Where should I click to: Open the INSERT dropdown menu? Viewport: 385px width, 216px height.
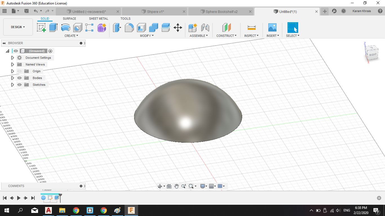tap(273, 36)
